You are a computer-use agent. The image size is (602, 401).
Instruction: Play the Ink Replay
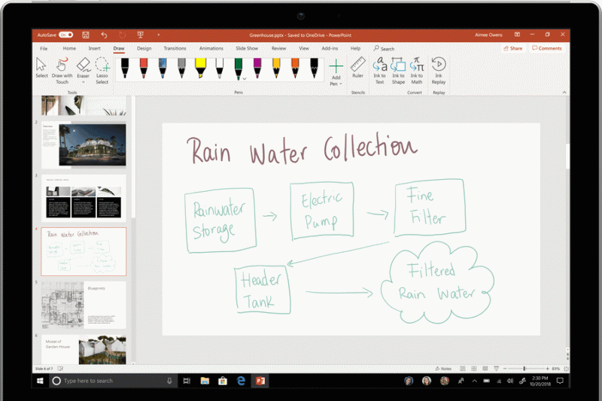[439, 65]
